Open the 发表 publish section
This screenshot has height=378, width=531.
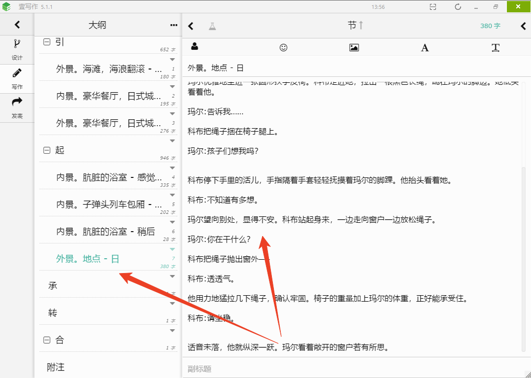17,108
